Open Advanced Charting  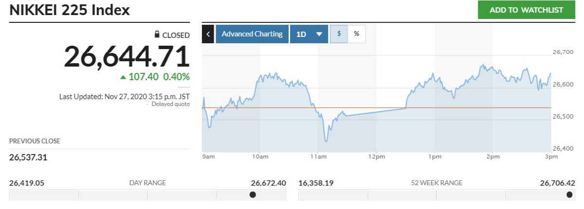[x=252, y=34]
